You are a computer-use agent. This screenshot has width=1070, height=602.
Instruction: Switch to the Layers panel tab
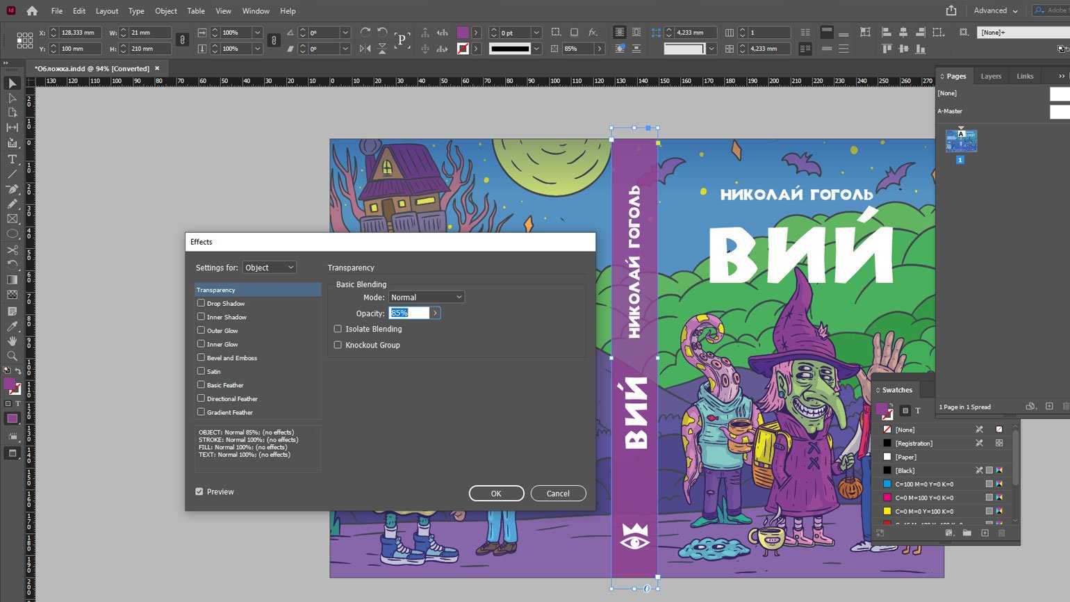[991, 76]
